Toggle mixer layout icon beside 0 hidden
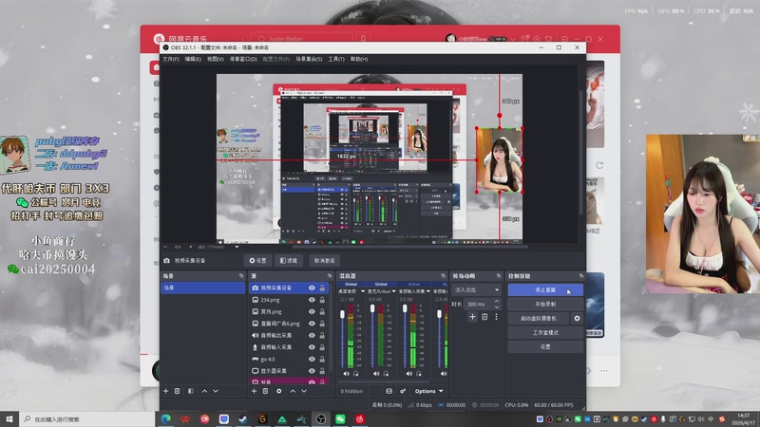Image resolution: width=760 pixels, height=427 pixels. [389, 391]
